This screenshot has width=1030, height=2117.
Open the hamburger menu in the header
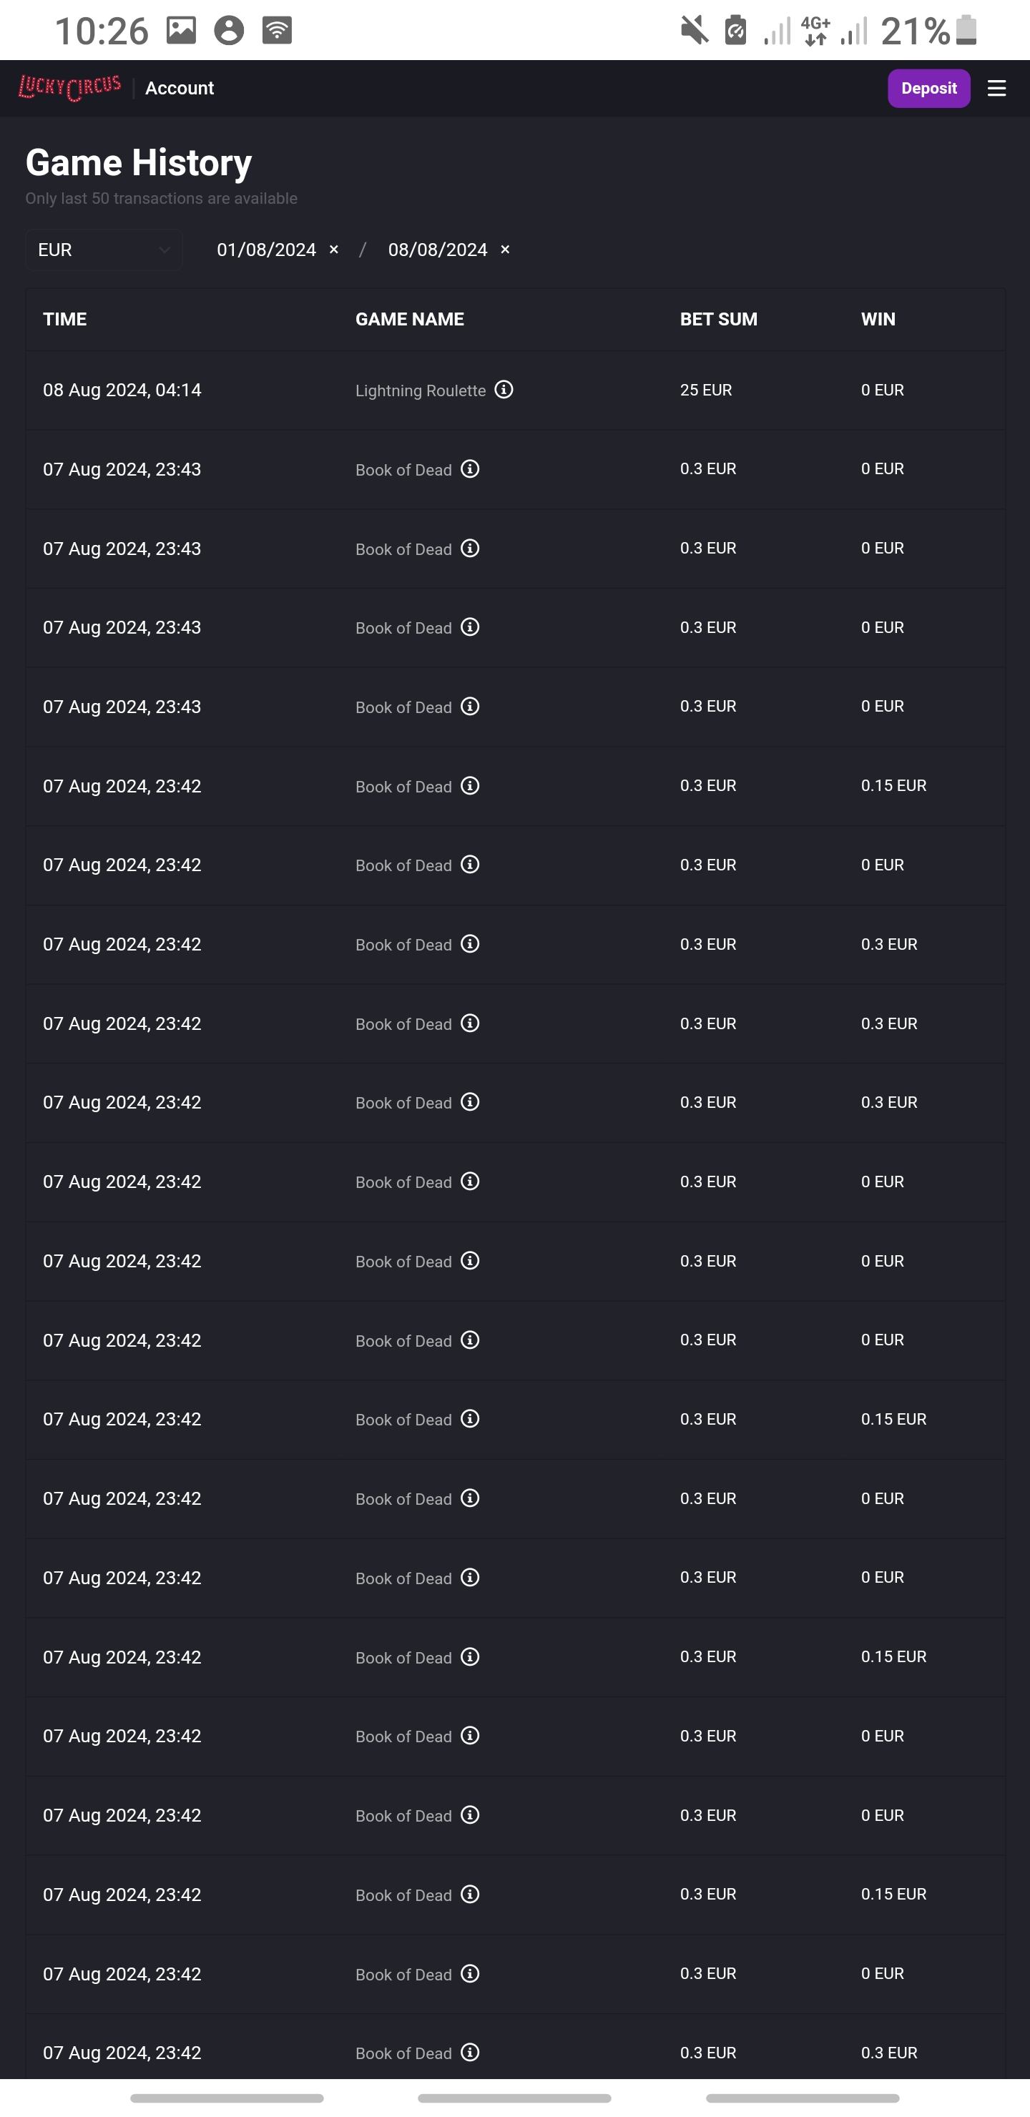click(x=996, y=89)
